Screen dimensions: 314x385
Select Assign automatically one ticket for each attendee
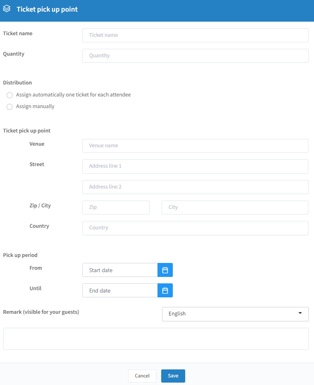[10, 95]
